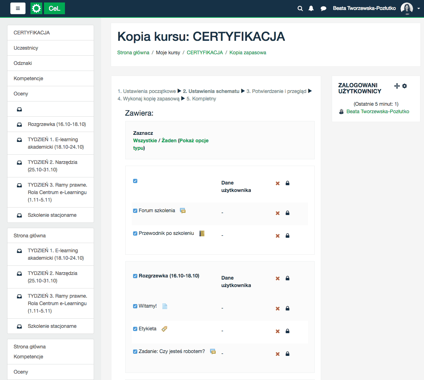Viewport: 424px width, 380px height.
Task: Open top Oceny sidebar item
Action: point(51,94)
